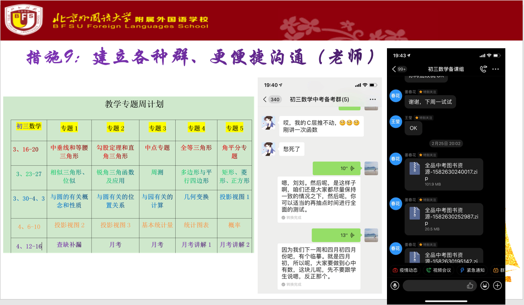Open the more options menu in 初三数学备课组
This screenshot has height=305, width=524.
tap(496, 69)
